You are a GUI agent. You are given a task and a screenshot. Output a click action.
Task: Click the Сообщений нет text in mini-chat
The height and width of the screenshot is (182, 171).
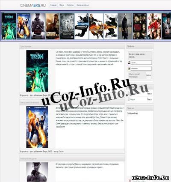point(132,113)
